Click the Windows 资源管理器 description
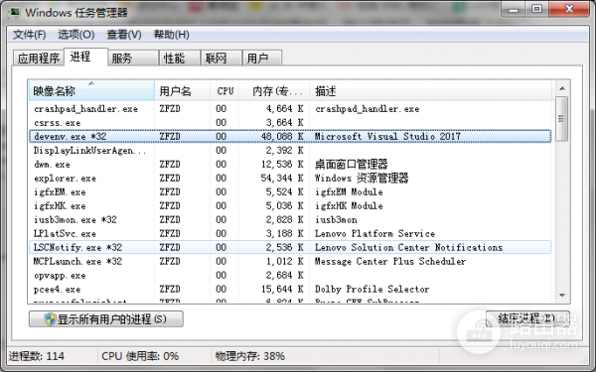 point(362,178)
